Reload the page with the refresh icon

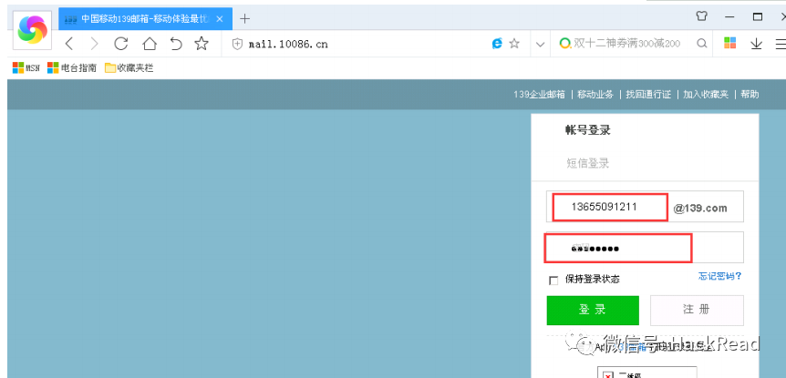[120, 44]
